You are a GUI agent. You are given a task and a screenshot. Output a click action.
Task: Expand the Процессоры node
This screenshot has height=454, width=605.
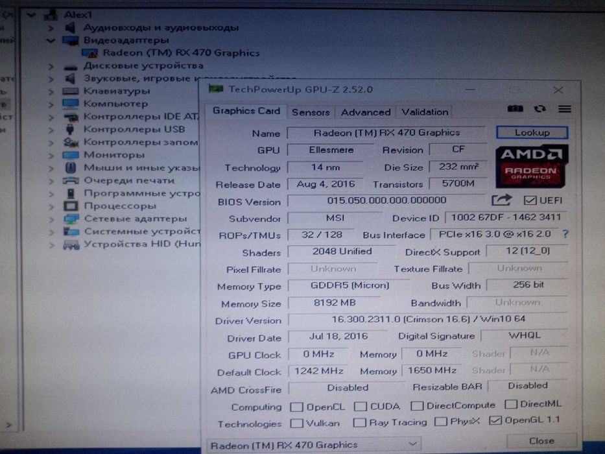(51, 206)
